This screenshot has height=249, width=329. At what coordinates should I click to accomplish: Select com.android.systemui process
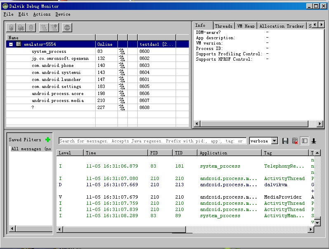[x=97, y=72]
